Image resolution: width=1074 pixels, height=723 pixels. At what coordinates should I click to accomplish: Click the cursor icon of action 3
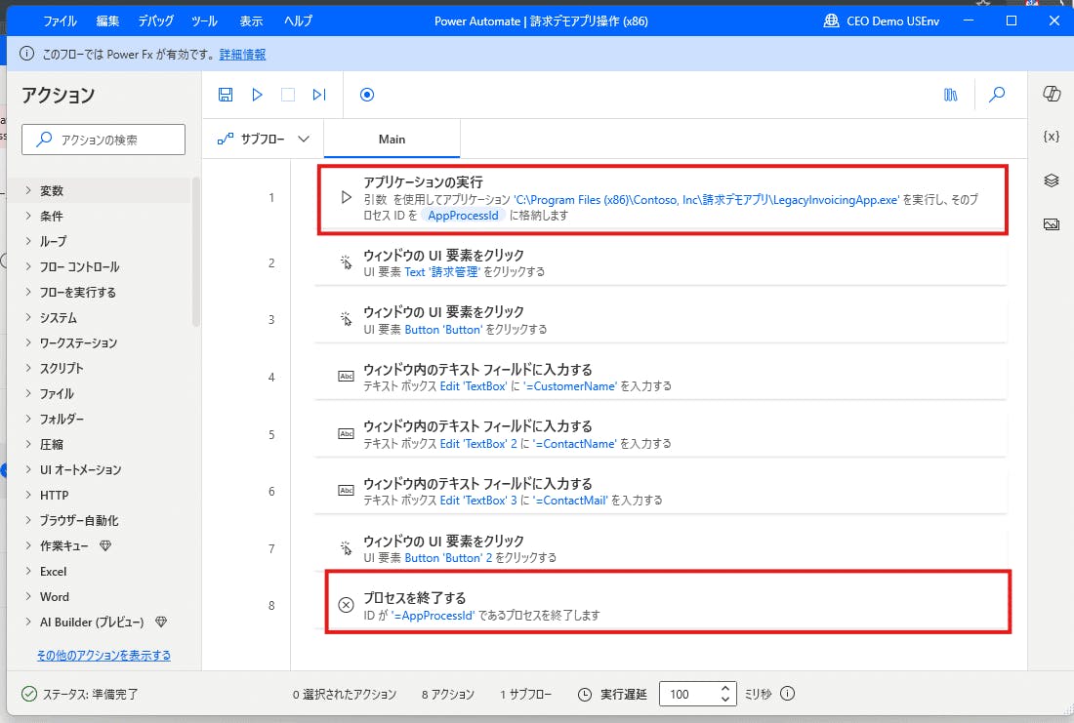(x=346, y=319)
